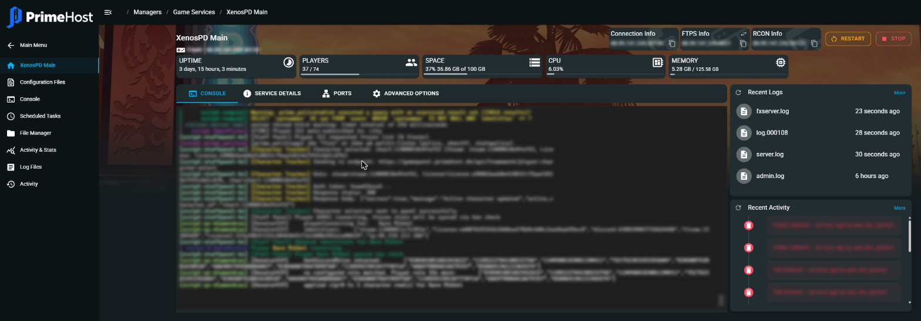Click the Recent Activity scrollbar
Image resolution: width=921 pixels, height=321 pixels.
tap(909, 237)
